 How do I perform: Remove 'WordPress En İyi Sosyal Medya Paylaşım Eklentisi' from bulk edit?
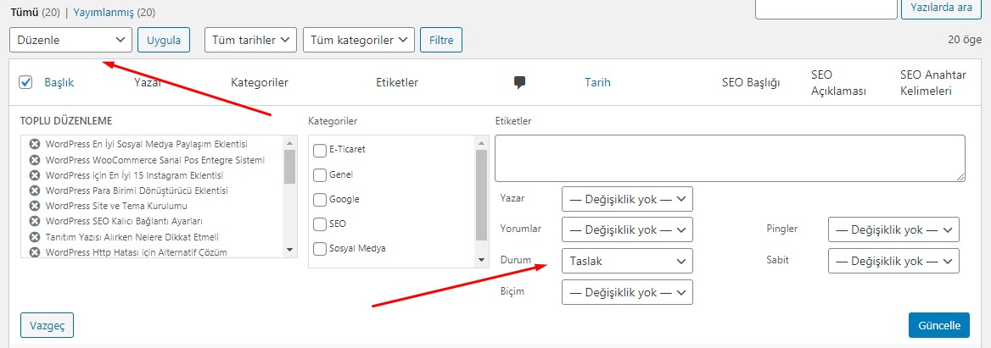[36, 145]
